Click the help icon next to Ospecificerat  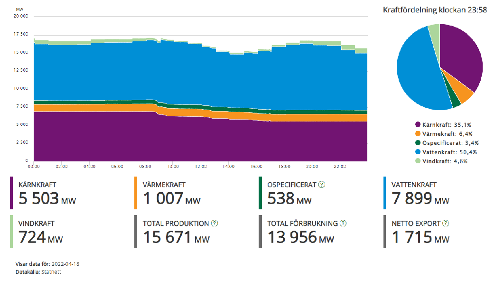pyautogui.click(x=321, y=185)
